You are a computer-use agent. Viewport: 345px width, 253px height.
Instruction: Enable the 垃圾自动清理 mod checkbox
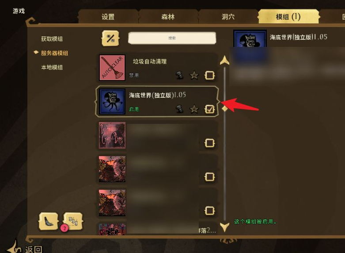click(209, 75)
